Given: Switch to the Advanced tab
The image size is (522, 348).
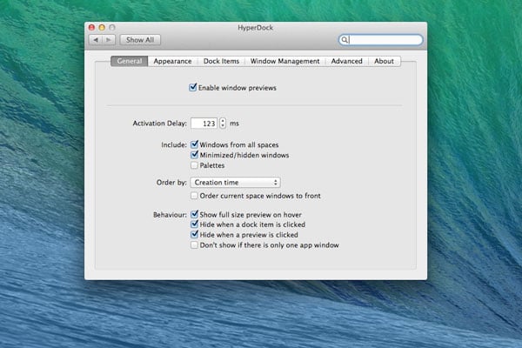Looking at the screenshot, I should click(x=346, y=61).
